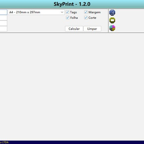Toggle the Margem checkbox

86,12
